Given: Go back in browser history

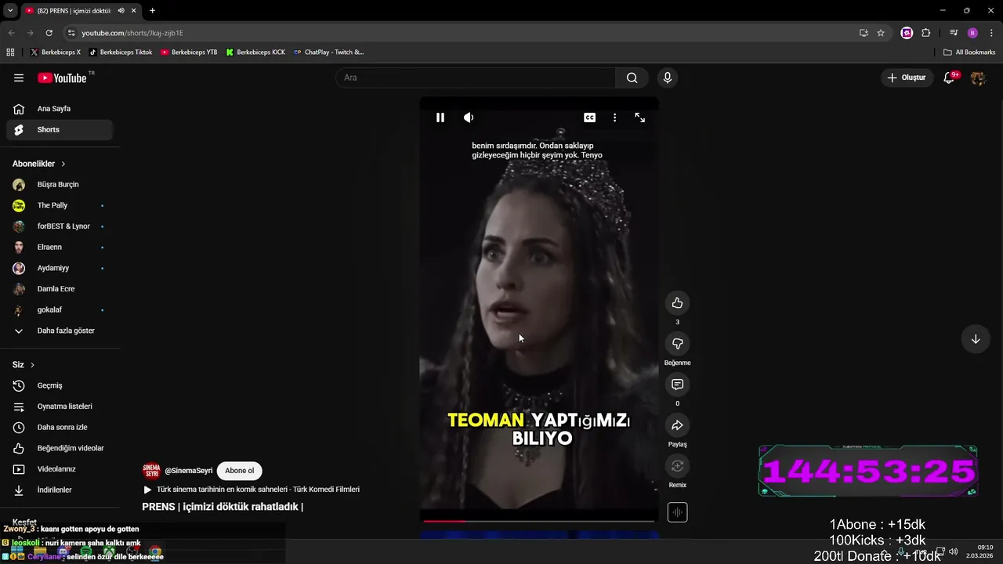Looking at the screenshot, I should (11, 33).
